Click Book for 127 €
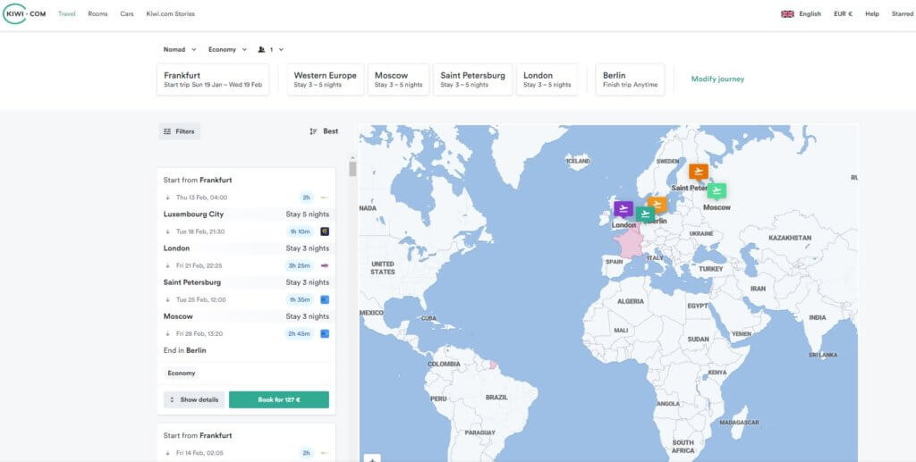The image size is (916, 462). [279, 399]
